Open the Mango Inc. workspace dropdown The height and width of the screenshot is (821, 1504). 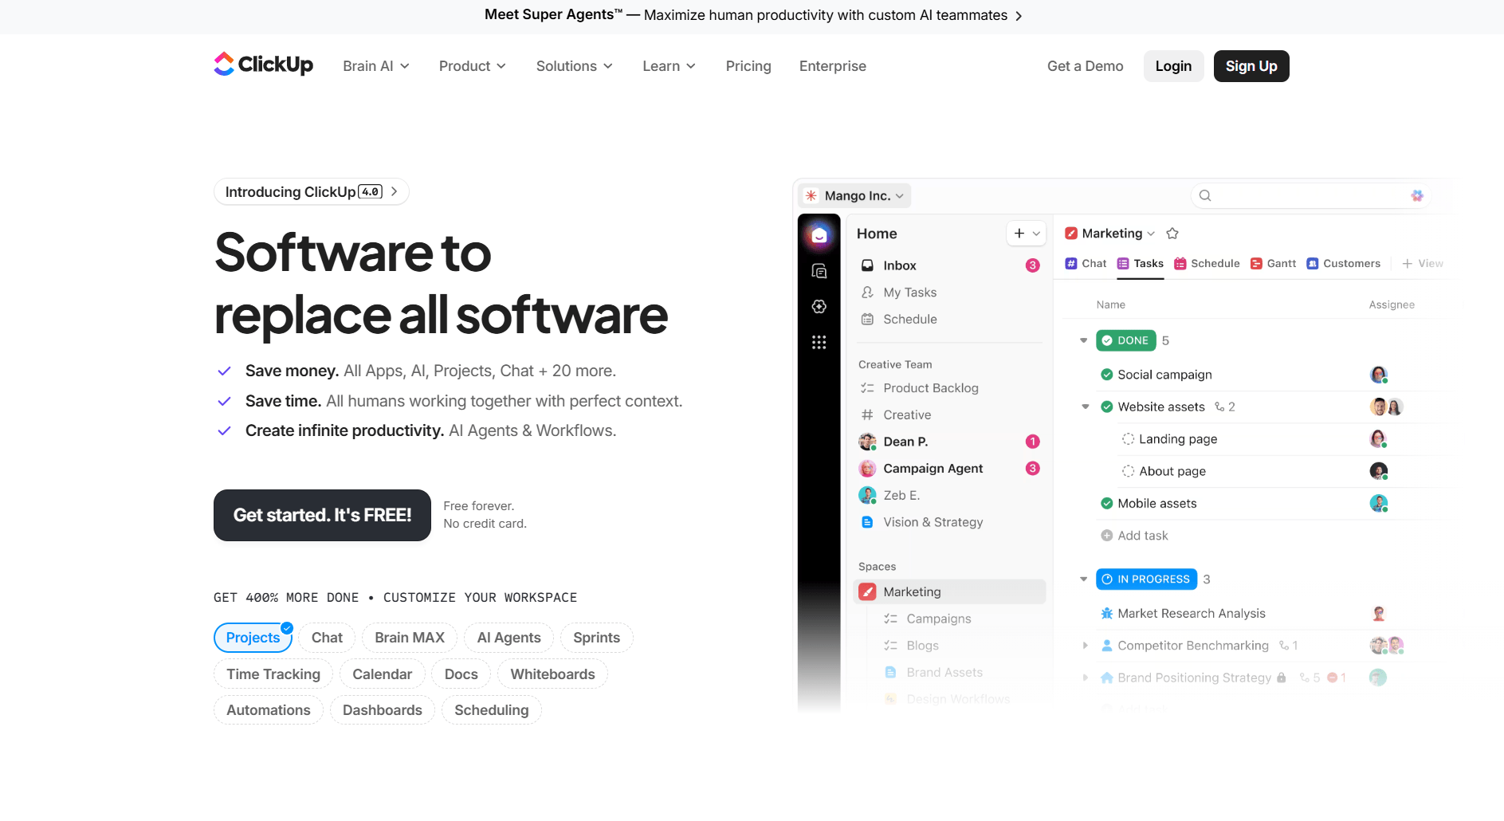coord(855,196)
